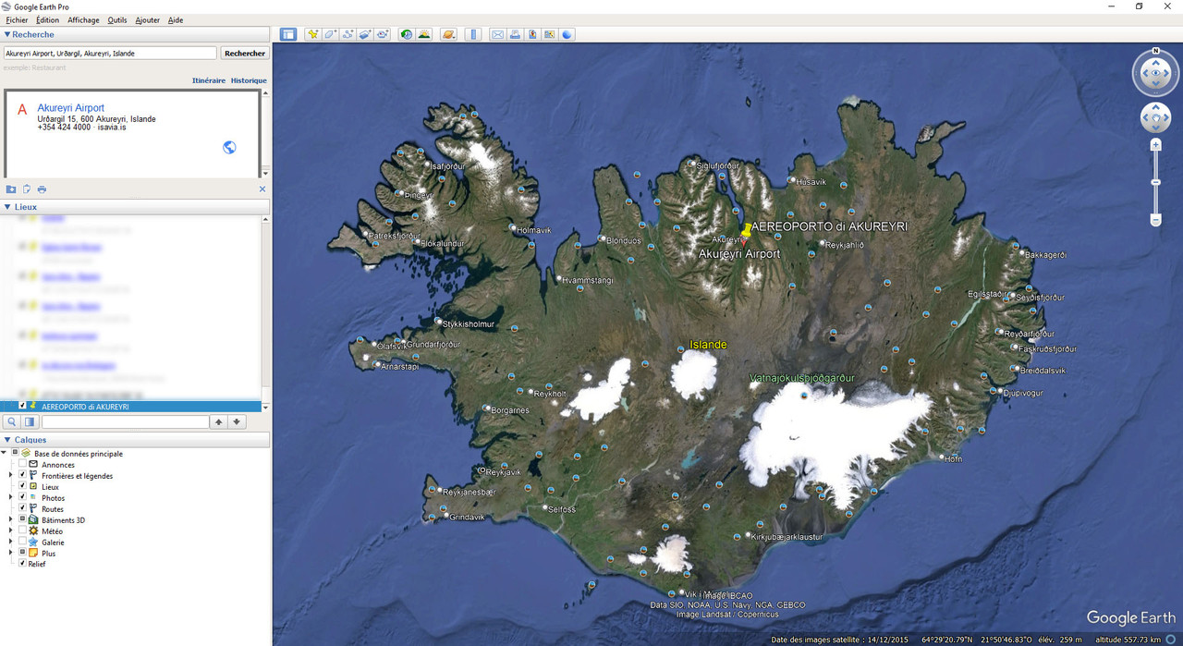
Task: Check the Galerie layer
Action: pos(22,542)
